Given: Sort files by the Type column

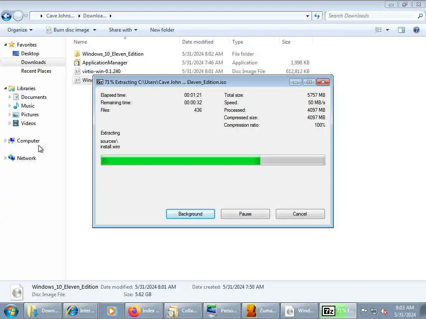Looking at the screenshot, I should pyautogui.click(x=254, y=42).
